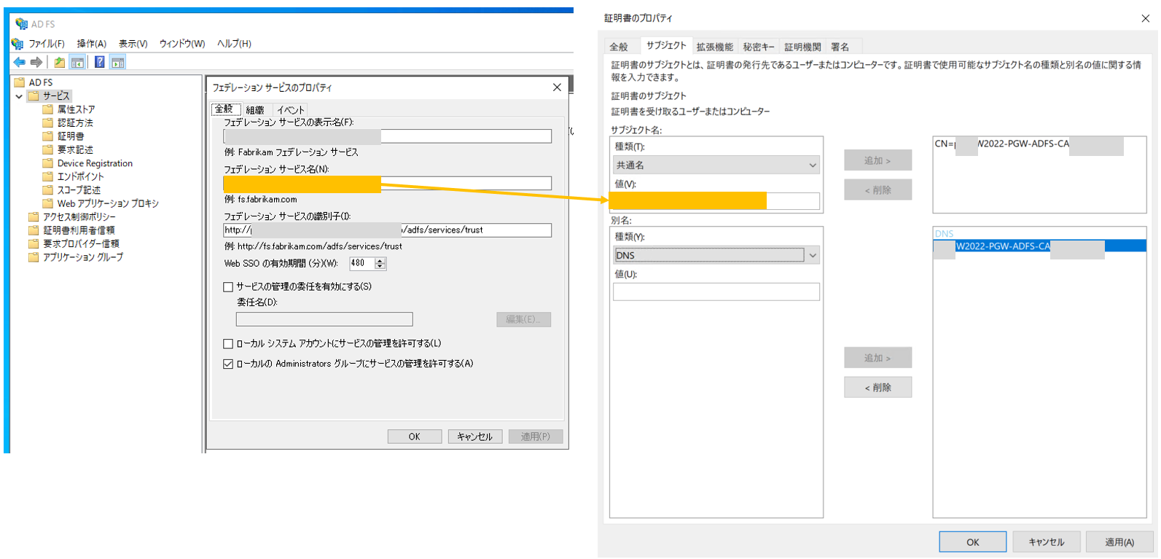Click the 証明書利用者信頼 folder icon
This screenshot has height=559, width=1161.
tap(34, 230)
